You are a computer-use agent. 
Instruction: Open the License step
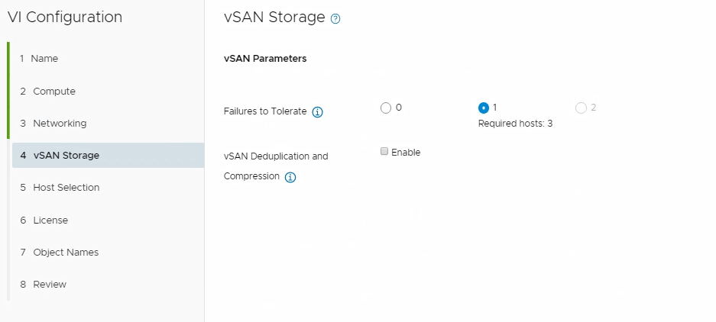[x=50, y=221]
